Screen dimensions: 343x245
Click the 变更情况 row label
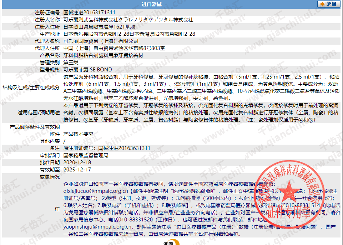click(x=50, y=177)
